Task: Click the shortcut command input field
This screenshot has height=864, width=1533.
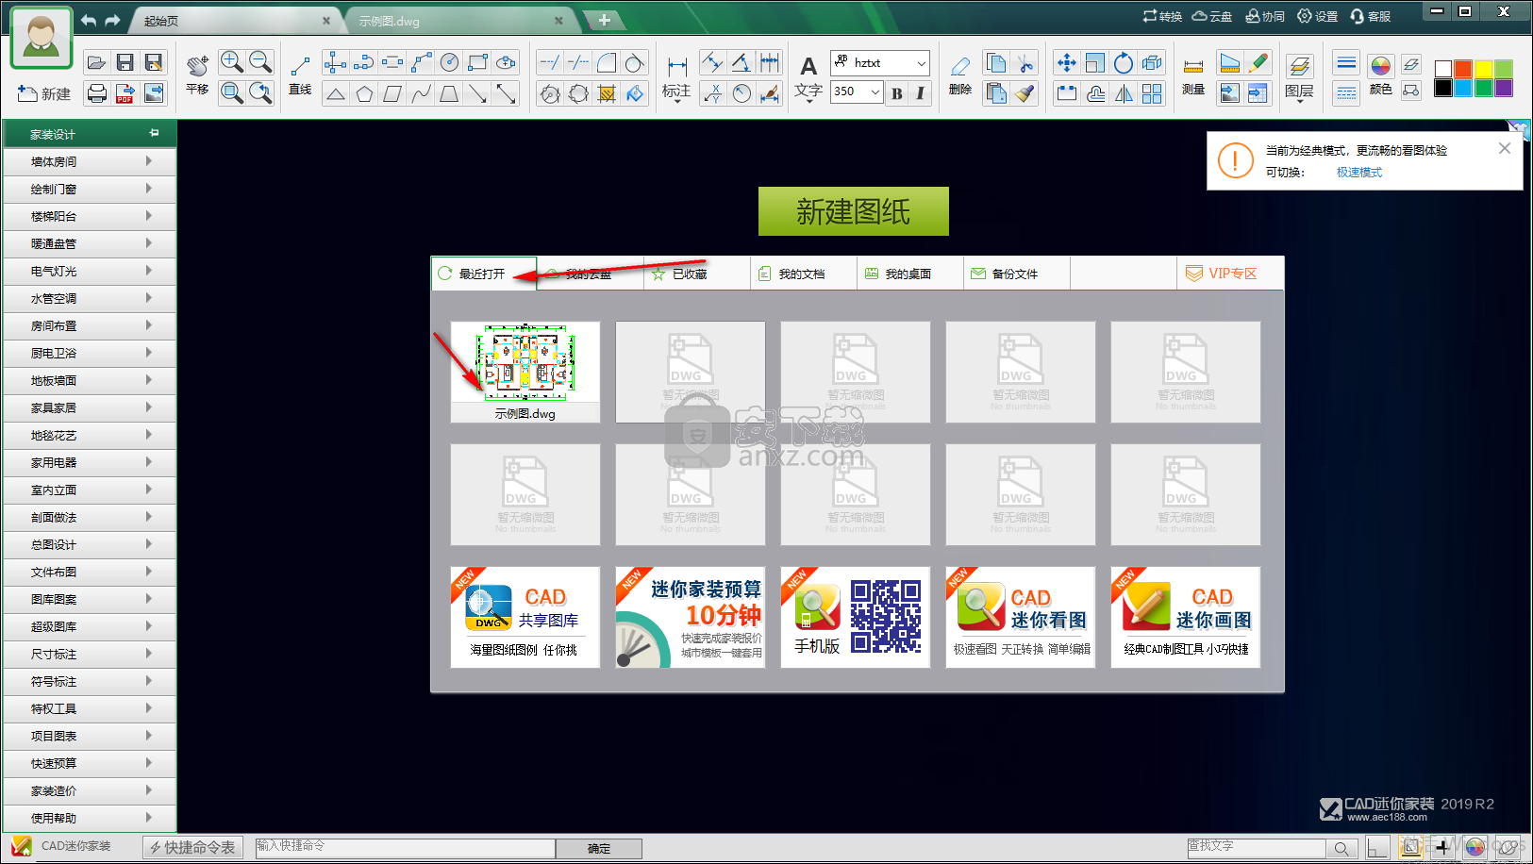Action: [x=405, y=847]
